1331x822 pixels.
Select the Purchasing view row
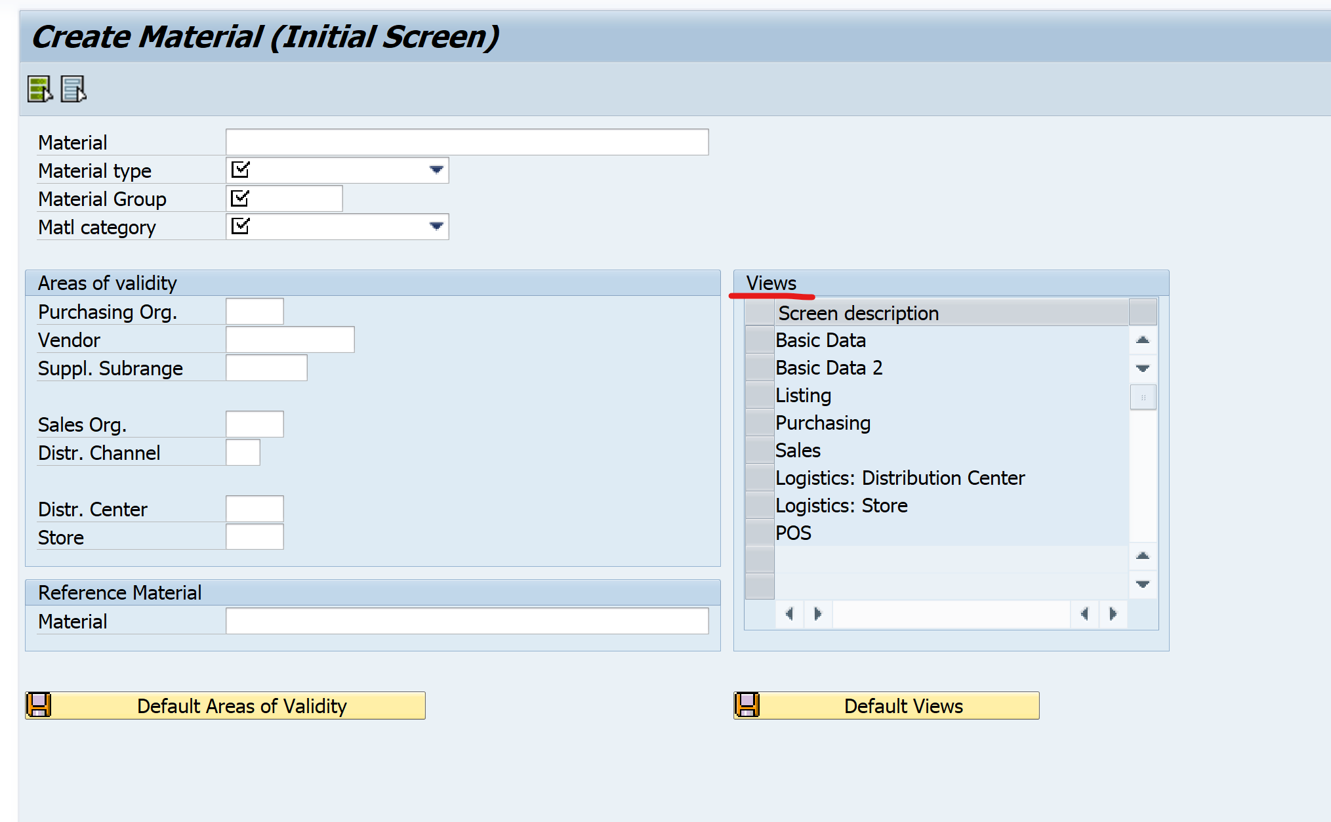[x=823, y=422]
